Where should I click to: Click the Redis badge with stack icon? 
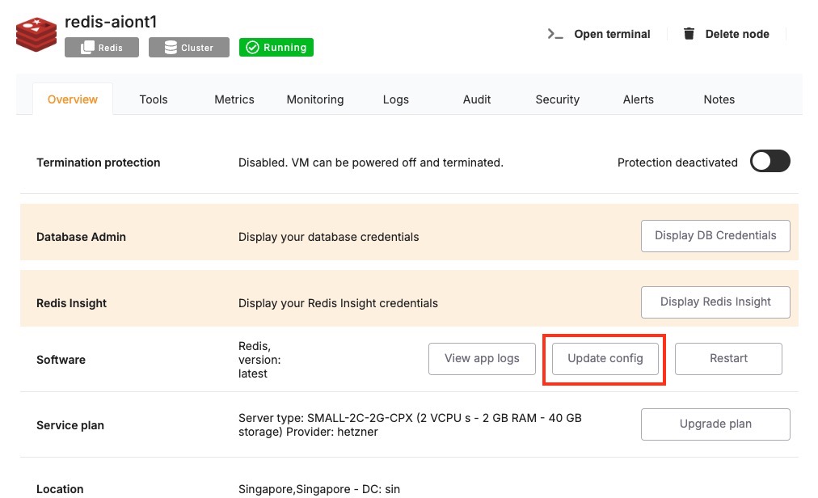[x=102, y=48]
